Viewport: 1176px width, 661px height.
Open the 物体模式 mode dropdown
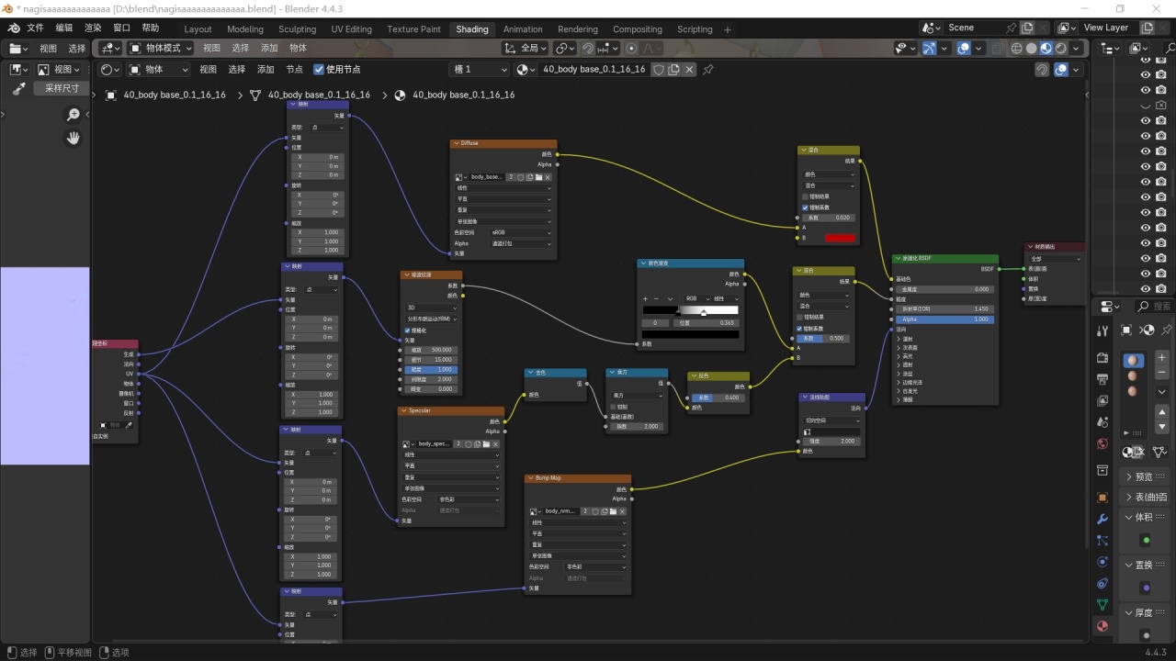(x=161, y=48)
